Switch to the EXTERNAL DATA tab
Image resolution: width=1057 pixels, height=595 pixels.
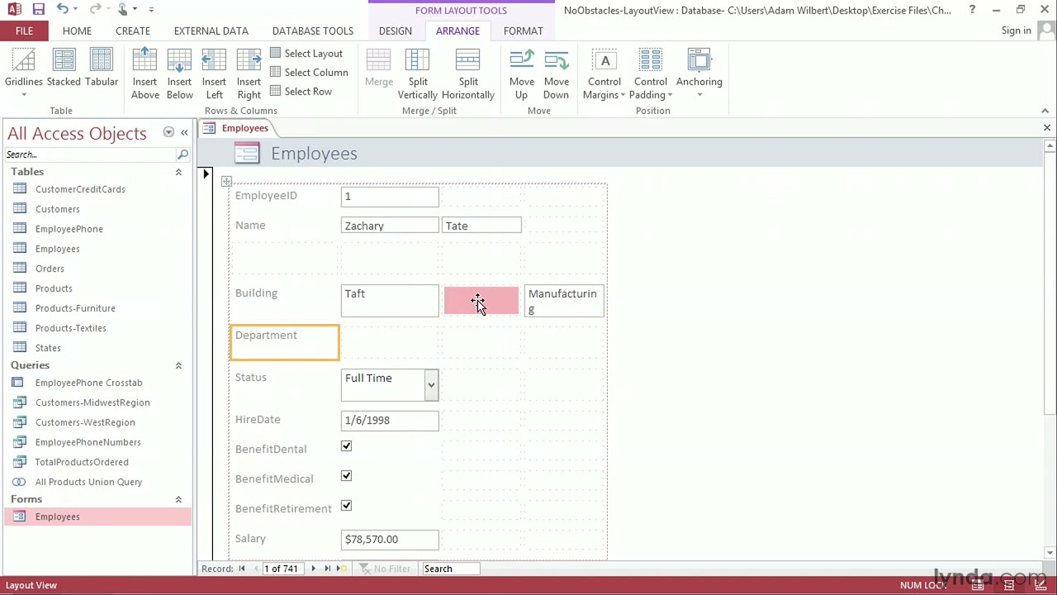point(211,31)
